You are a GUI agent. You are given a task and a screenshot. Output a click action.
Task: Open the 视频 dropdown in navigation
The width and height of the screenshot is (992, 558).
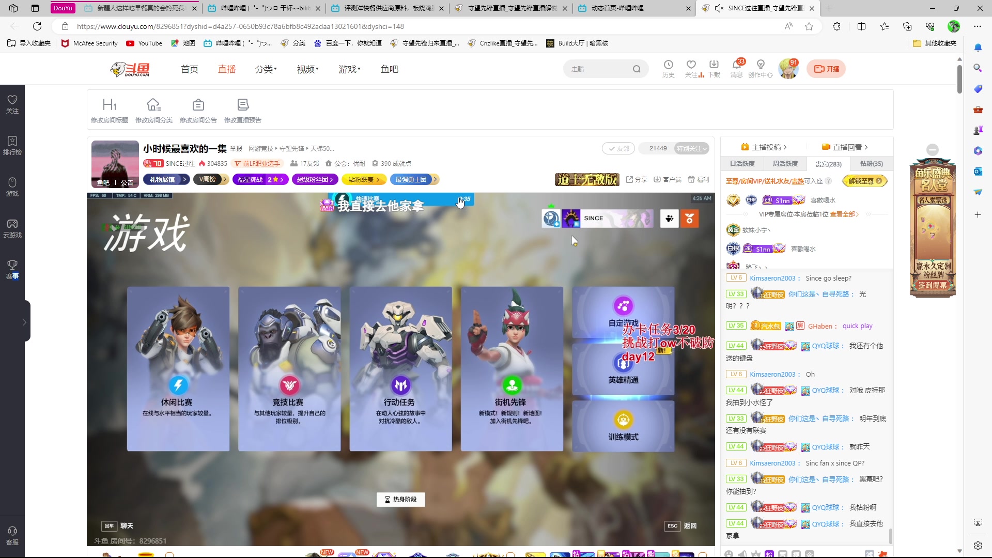(x=308, y=69)
